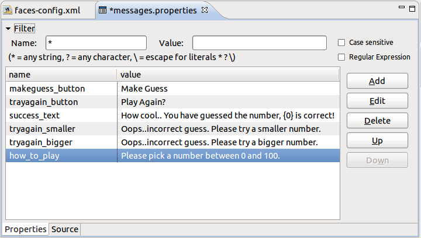The image size is (421, 238).
Task: Move the selected property Up
Action: coord(377,141)
